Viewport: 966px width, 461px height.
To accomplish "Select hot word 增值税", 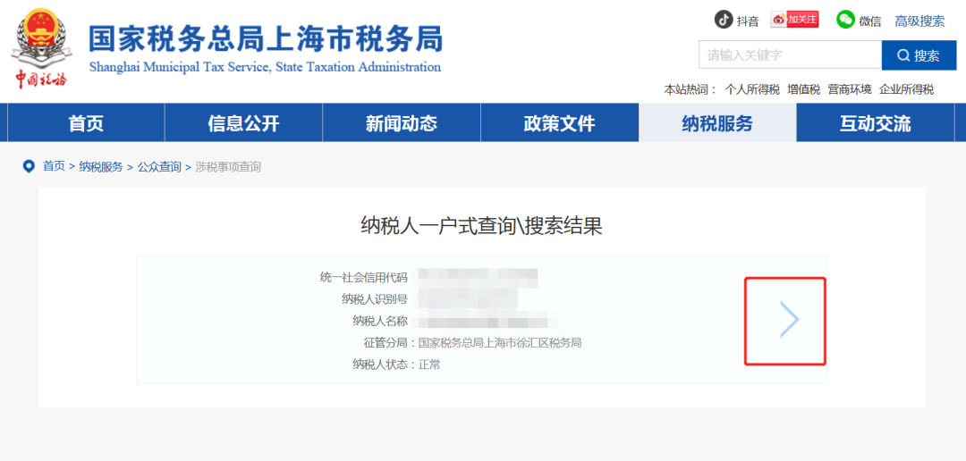I will point(804,90).
